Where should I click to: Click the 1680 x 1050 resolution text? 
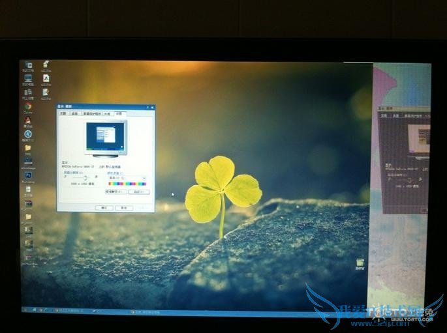(83, 184)
